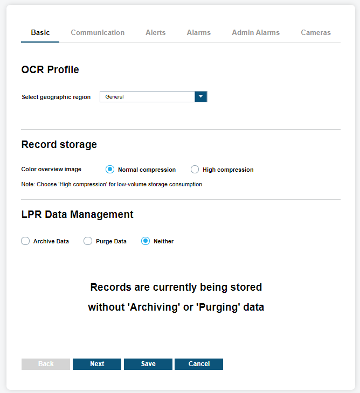360x393 pixels.
Task: Click the High compression storage note text
Action: coord(112,184)
